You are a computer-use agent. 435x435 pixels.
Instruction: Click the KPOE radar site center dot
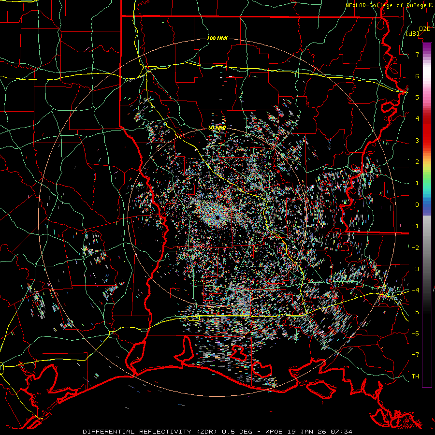217,217
